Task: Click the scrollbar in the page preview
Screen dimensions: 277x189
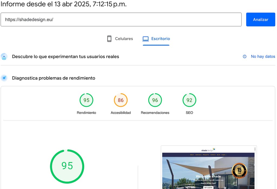Action: click(x=255, y=149)
